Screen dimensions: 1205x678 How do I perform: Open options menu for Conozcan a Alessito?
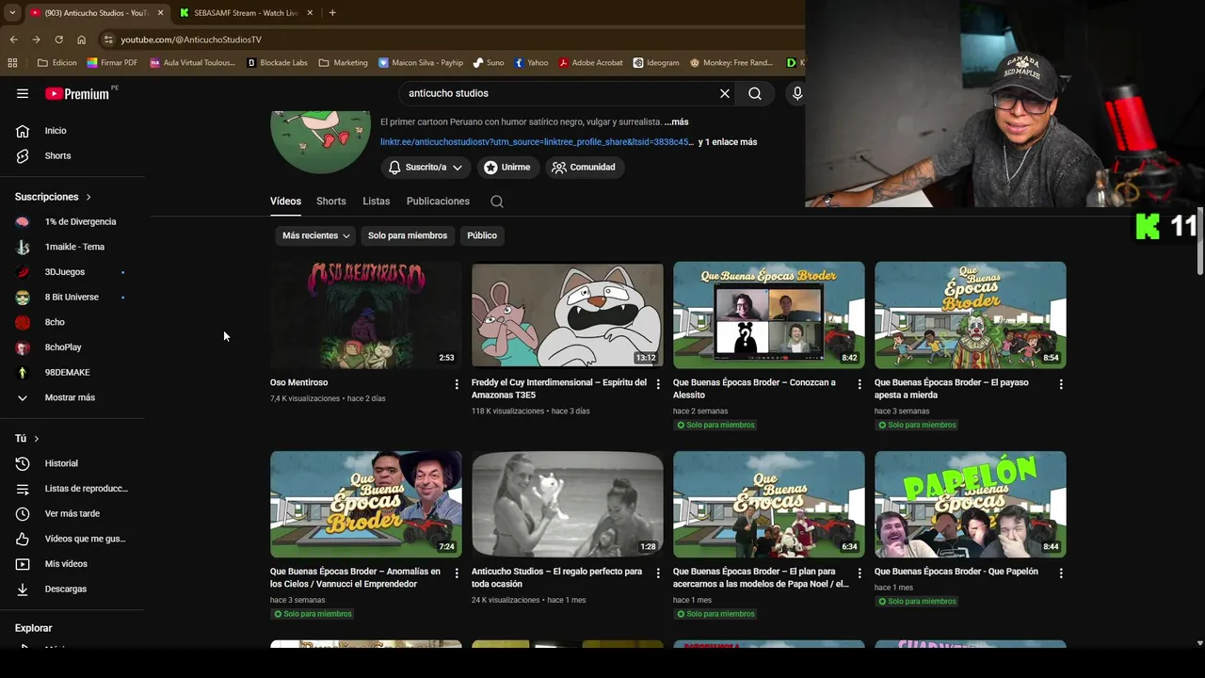860,384
